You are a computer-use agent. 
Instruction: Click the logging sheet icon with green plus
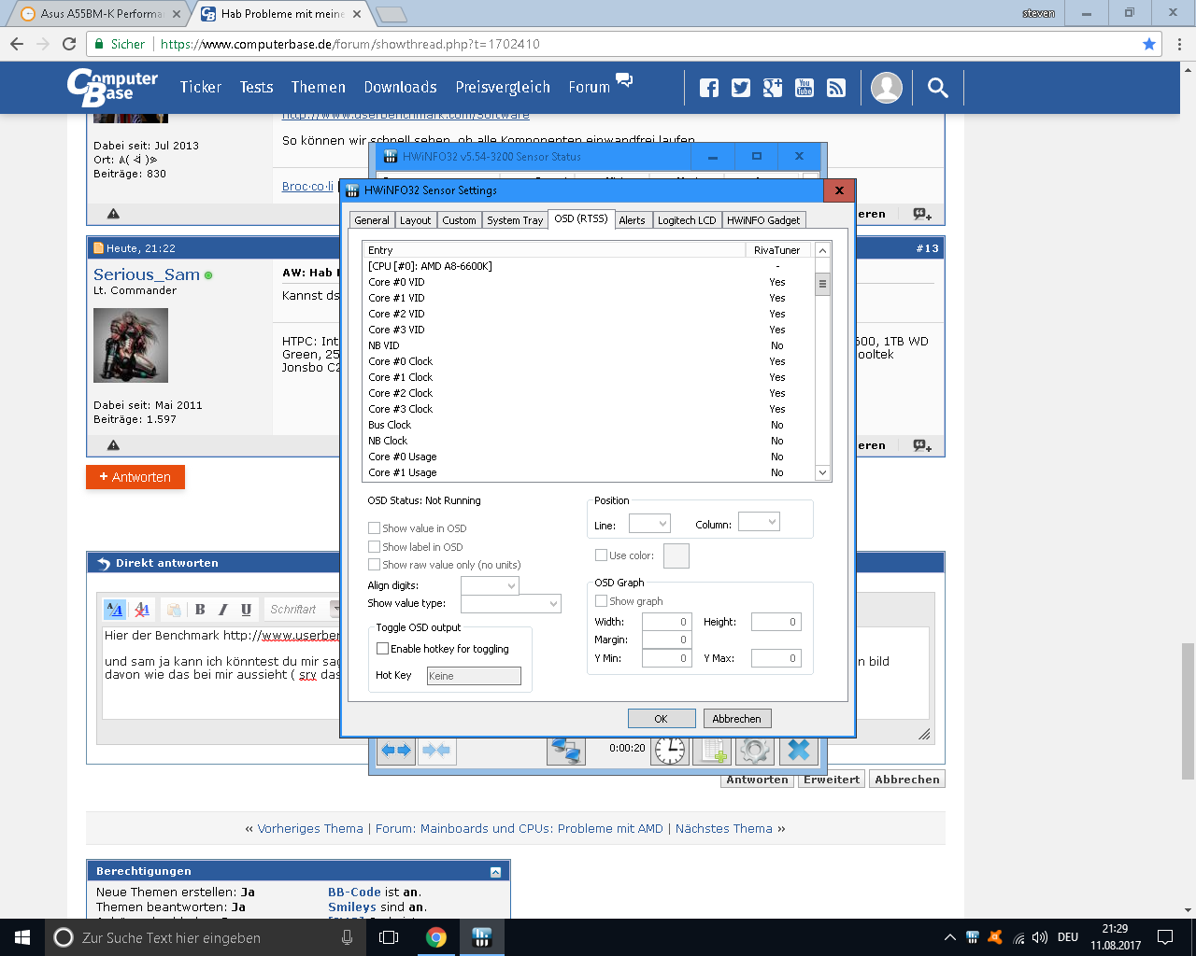tap(715, 750)
